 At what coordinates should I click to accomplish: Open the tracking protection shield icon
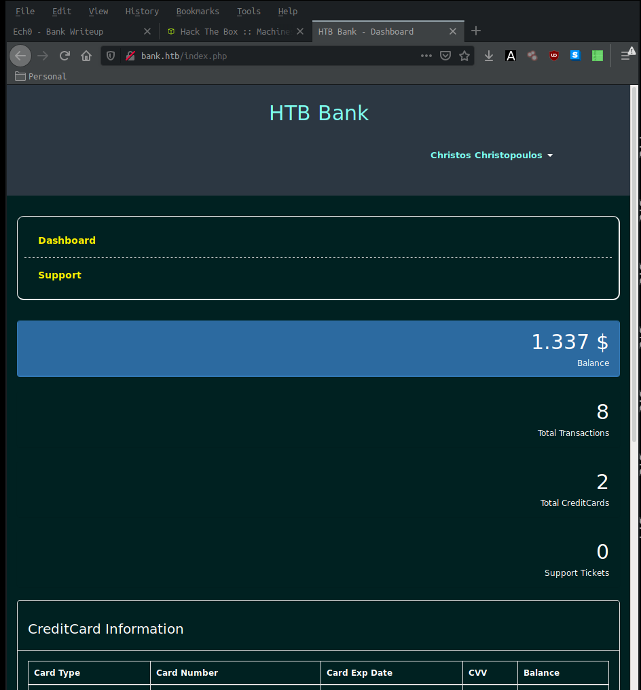(111, 56)
